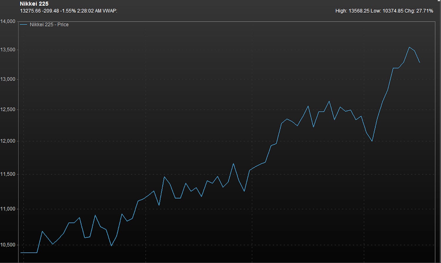Click the 13,500 axis label
Viewport: 441px width, 263px height.
[8, 50]
